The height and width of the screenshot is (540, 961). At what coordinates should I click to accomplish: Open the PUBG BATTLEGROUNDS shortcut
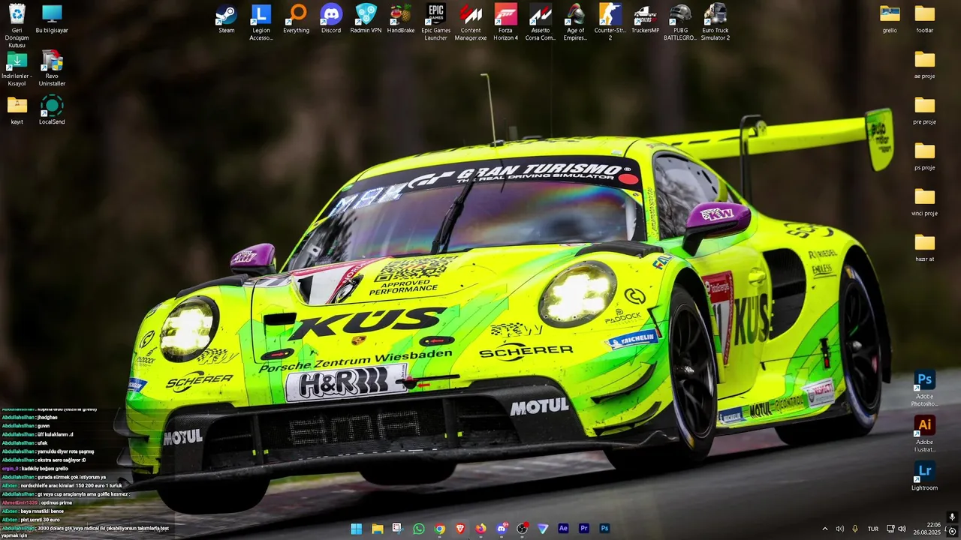pos(680,22)
